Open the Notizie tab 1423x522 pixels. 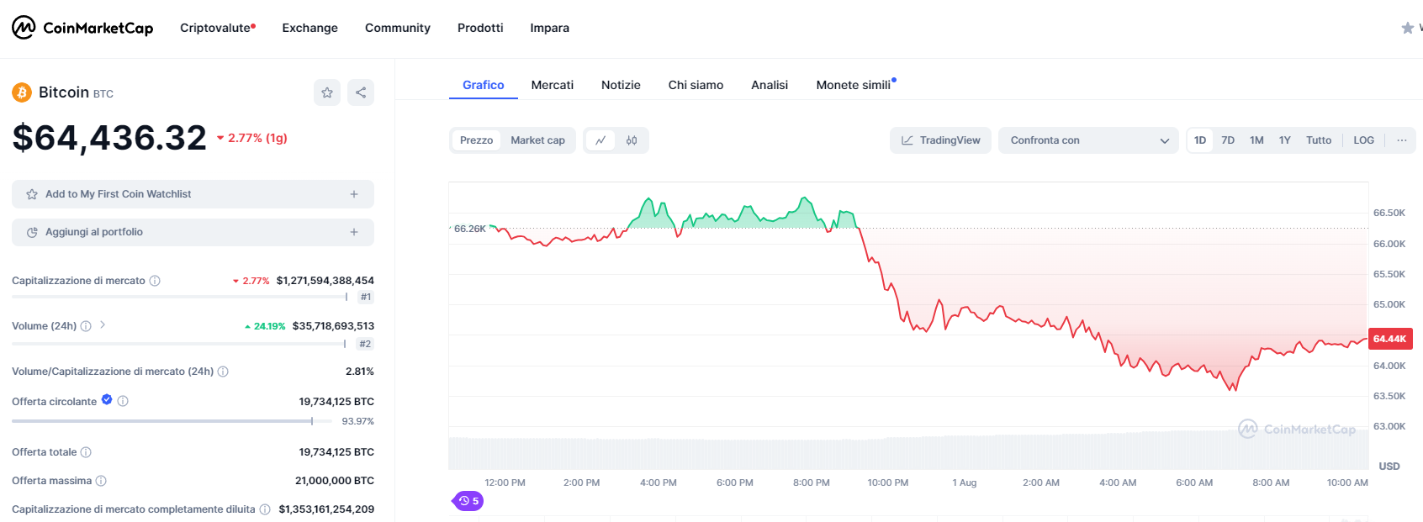(x=621, y=85)
